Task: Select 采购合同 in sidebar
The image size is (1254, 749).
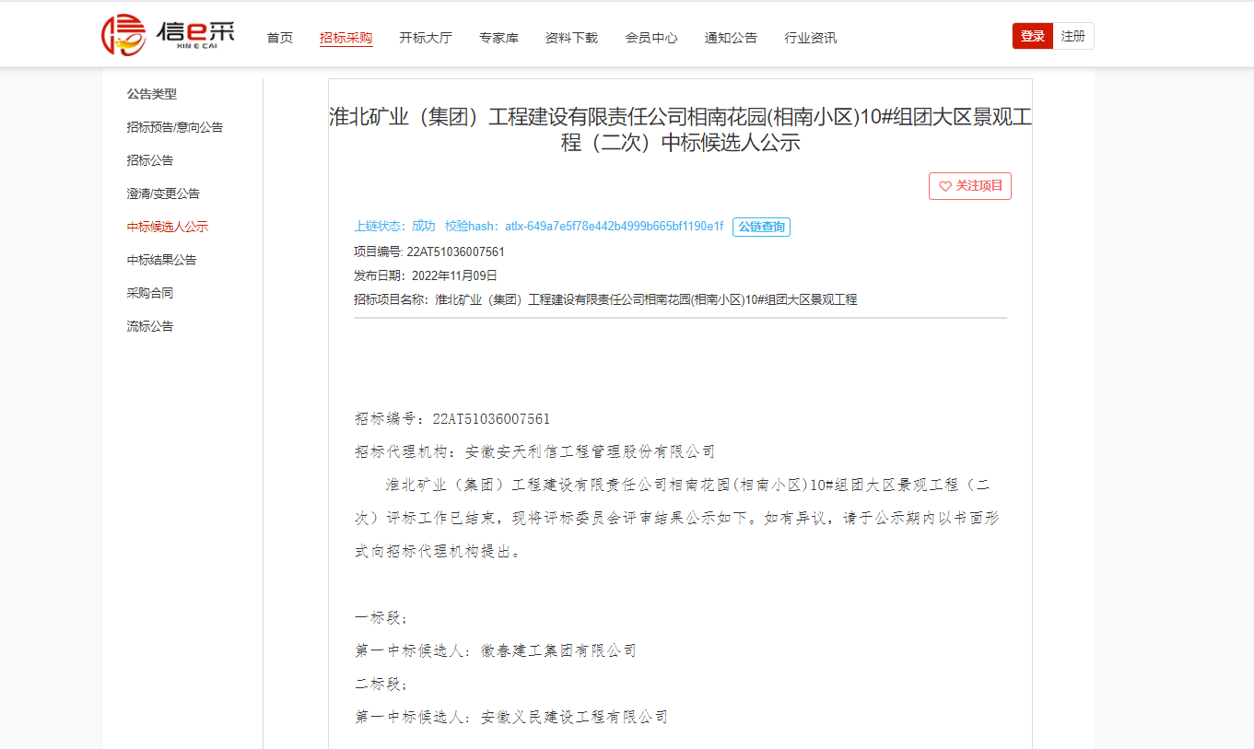Action: click(x=150, y=293)
